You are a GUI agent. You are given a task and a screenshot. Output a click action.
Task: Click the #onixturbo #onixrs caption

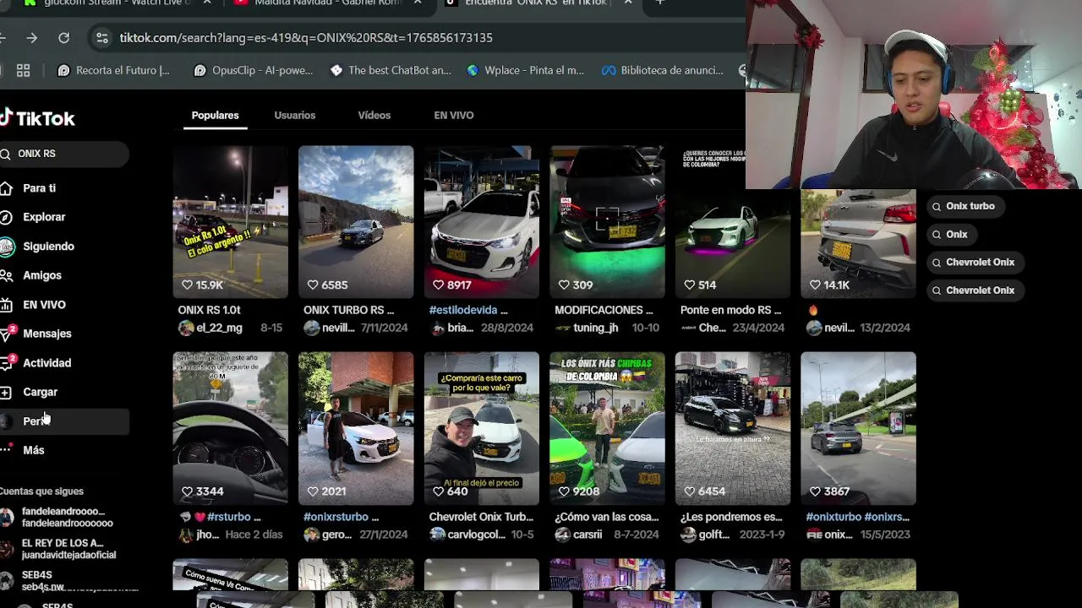coord(857,517)
